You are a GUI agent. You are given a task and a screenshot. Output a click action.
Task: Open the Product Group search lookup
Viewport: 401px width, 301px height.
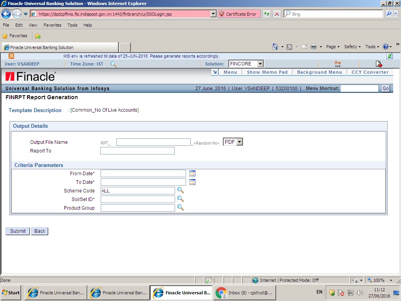(x=181, y=208)
